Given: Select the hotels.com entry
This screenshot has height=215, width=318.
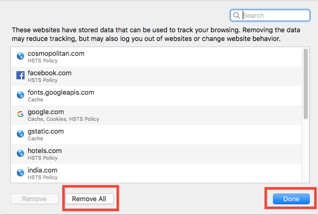Looking at the screenshot, I should [x=156, y=154].
